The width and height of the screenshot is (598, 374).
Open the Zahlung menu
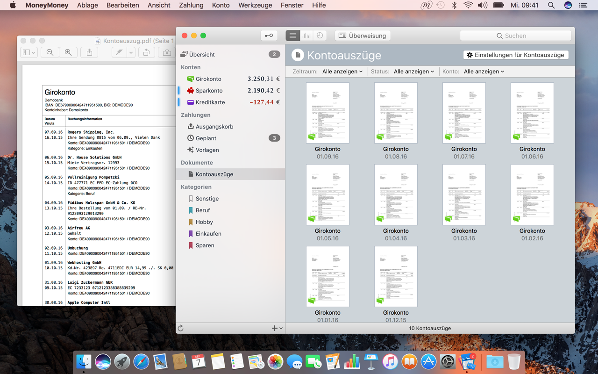pos(191,5)
